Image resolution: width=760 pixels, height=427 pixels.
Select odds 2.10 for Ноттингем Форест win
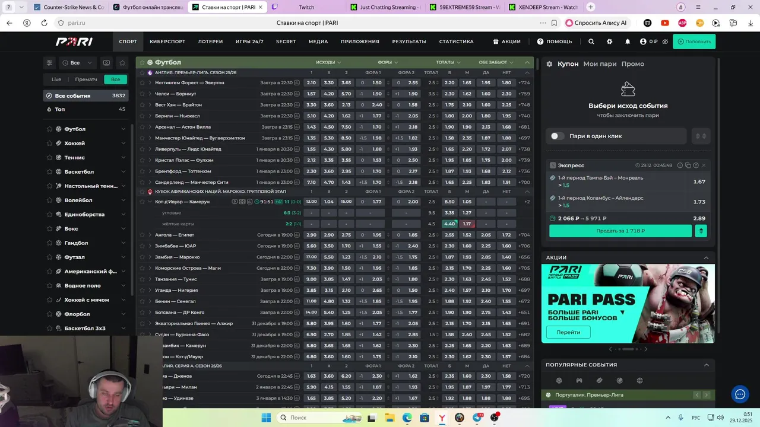[311, 83]
